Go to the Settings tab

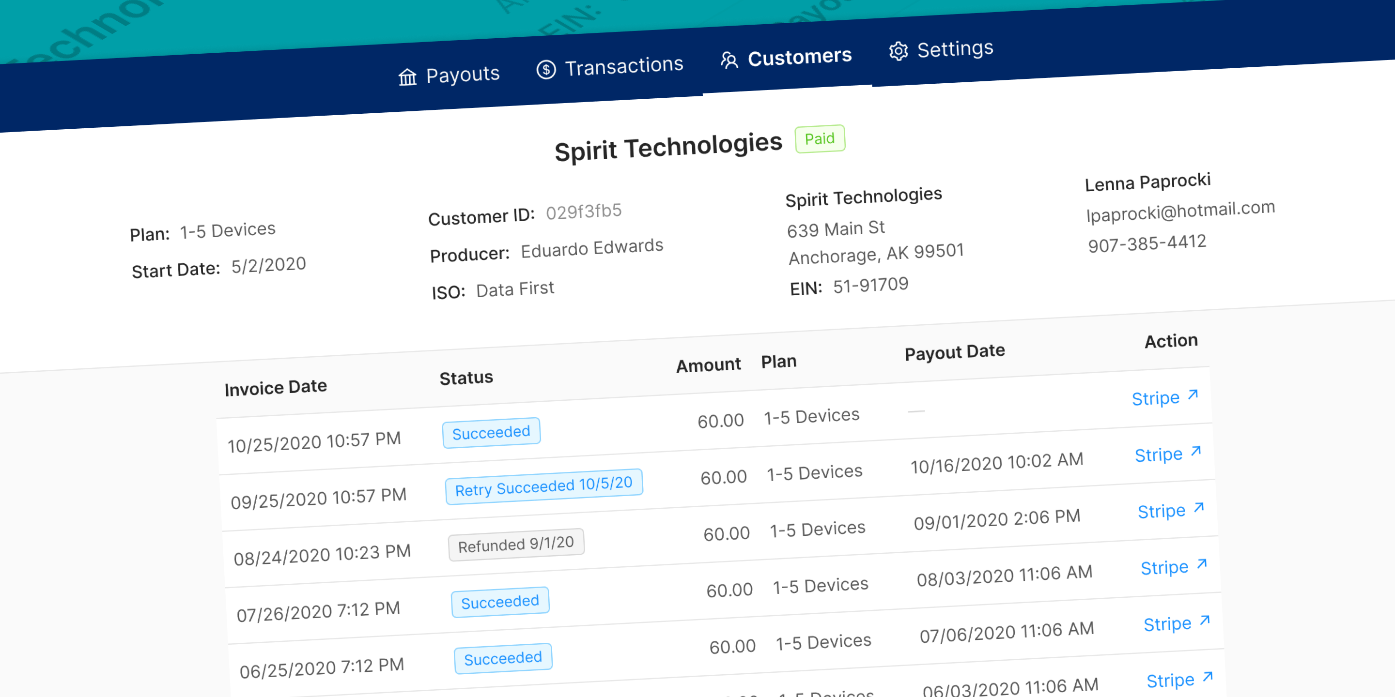coord(941,50)
